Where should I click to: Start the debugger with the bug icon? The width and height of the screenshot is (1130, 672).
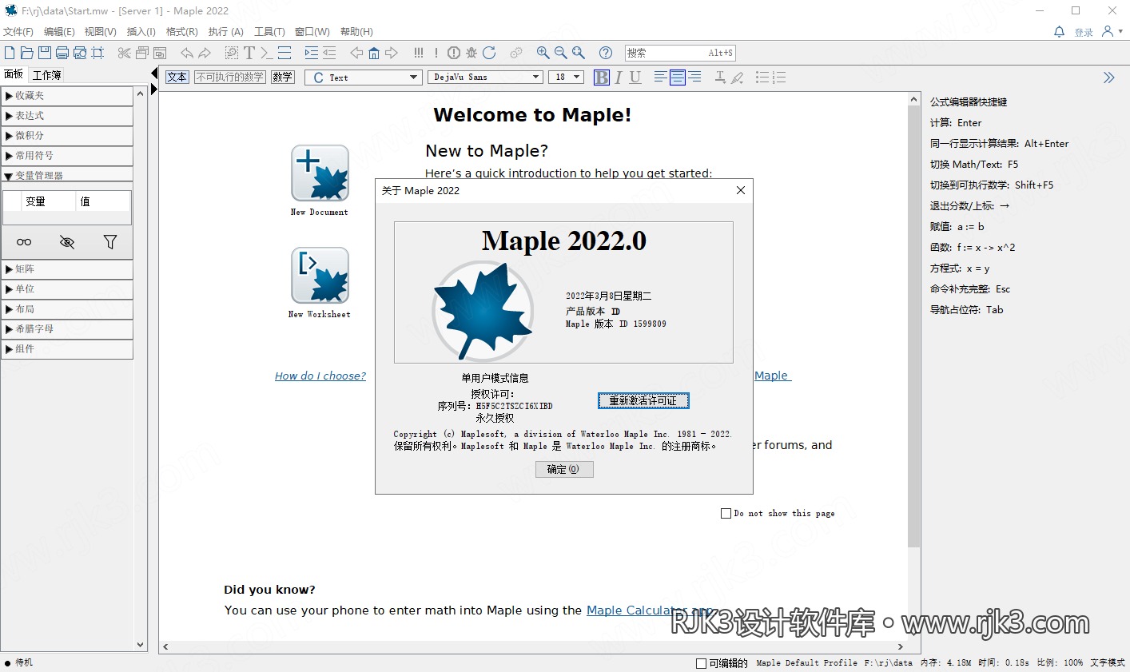pos(471,53)
